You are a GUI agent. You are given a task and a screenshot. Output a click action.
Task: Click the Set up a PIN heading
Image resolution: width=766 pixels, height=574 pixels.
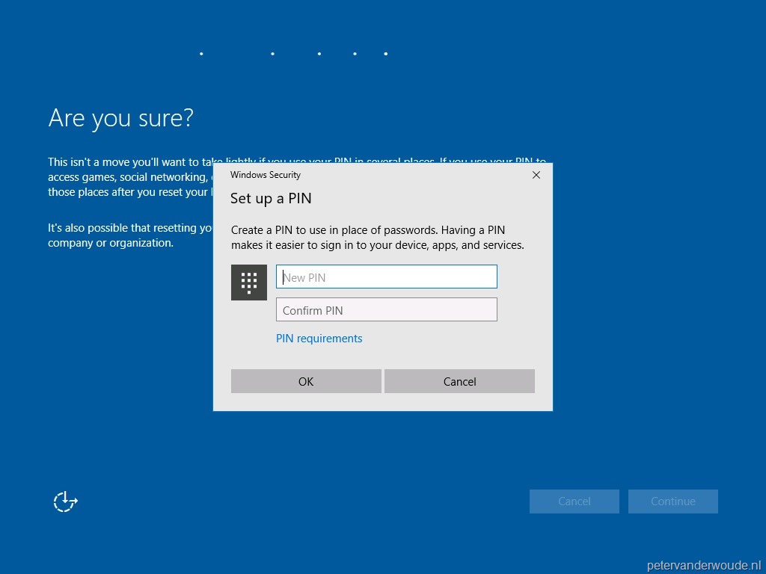[271, 198]
